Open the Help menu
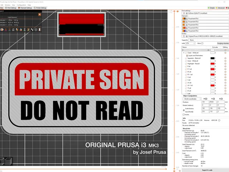The height and width of the screenshot is (172, 229). (x=29, y=5)
